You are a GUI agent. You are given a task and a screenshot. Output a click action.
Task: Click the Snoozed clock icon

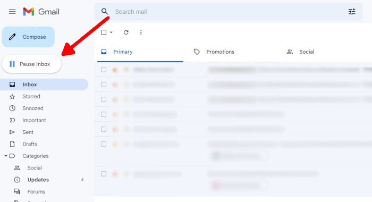pos(12,108)
